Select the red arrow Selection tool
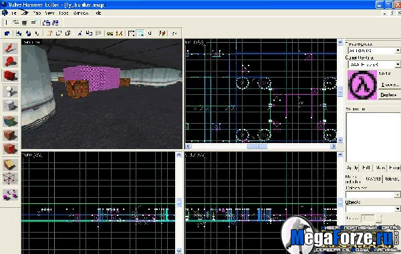The height and width of the screenshot is (254, 401). point(10,48)
